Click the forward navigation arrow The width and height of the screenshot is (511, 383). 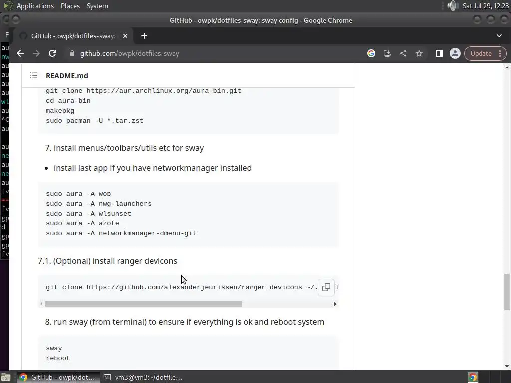[36, 53]
